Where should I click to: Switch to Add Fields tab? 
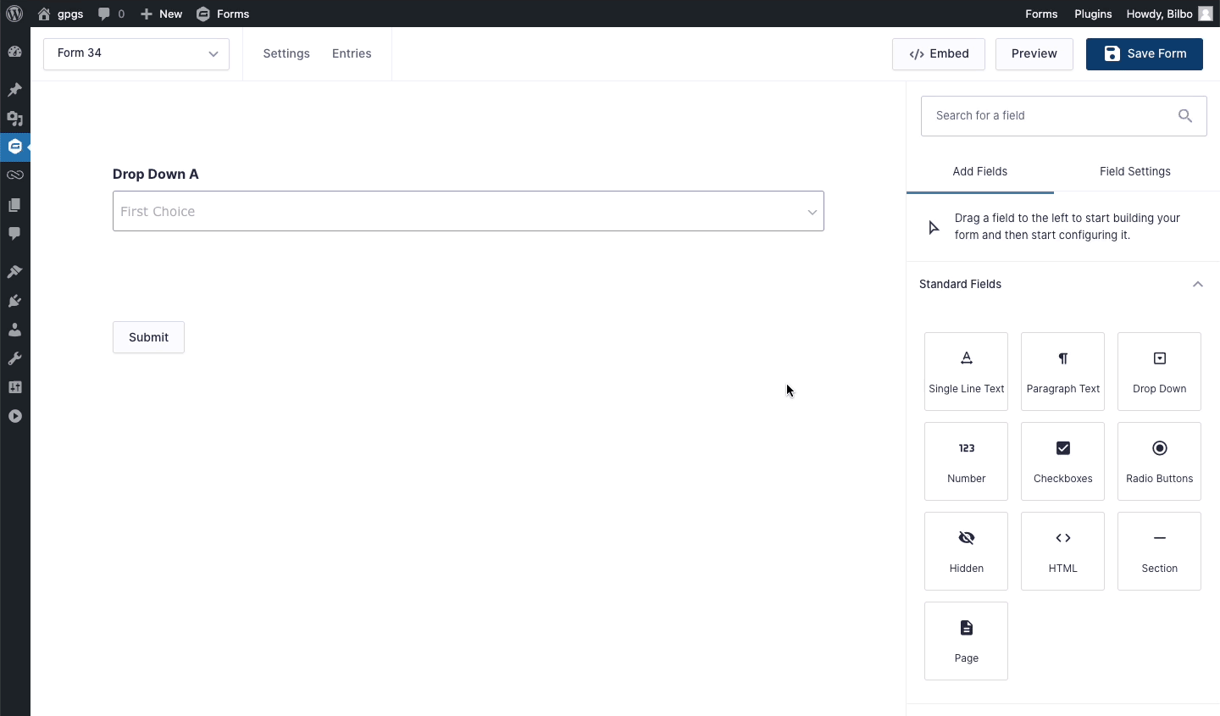980,172
